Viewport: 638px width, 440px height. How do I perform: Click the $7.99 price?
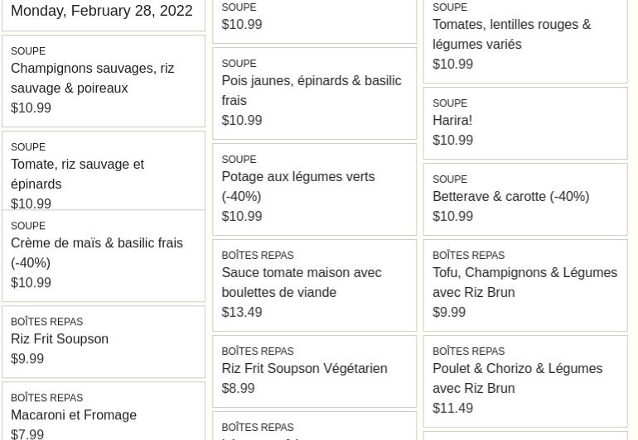coord(27,433)
